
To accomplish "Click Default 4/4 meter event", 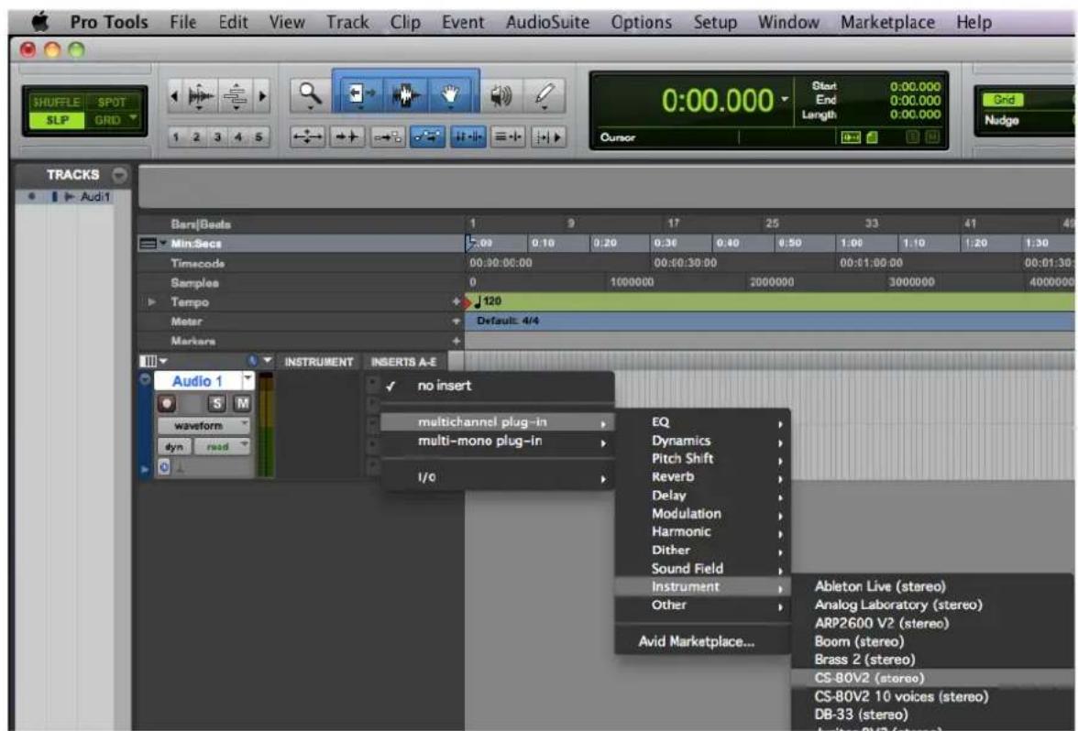I will [x=508, y=321].
